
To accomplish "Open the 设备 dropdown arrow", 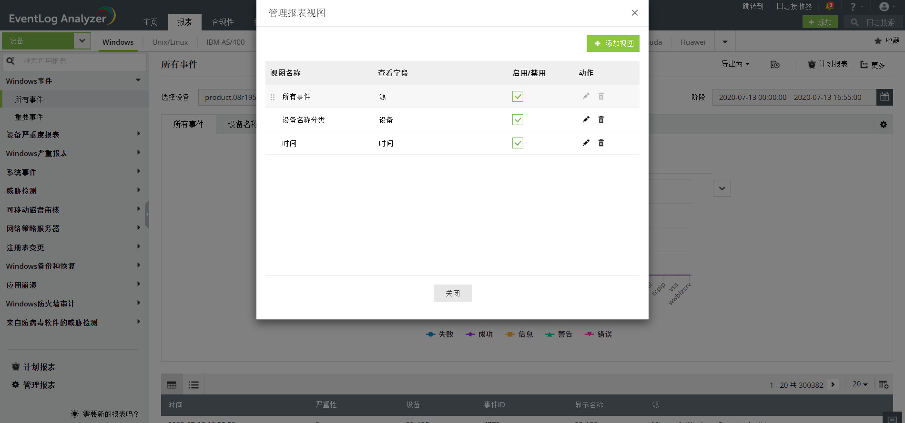I will coord(82,41).
